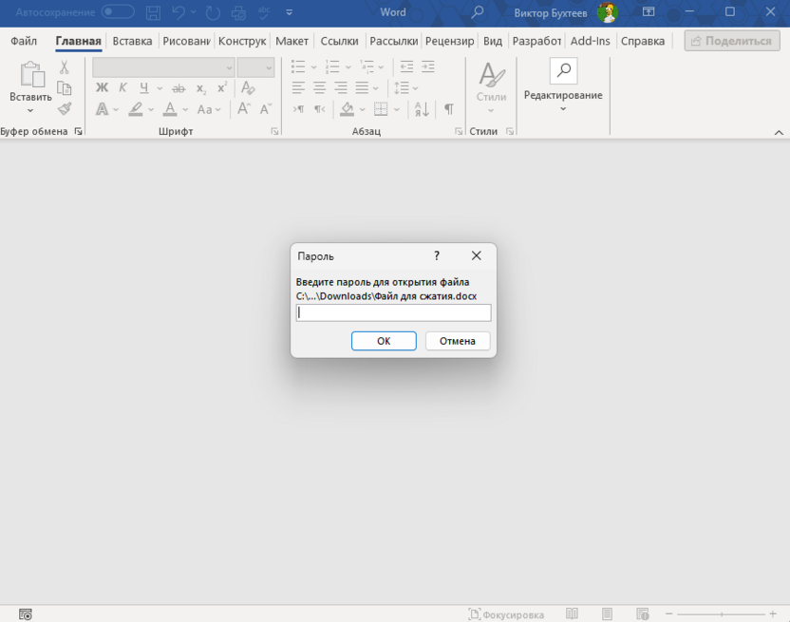Image resolution: width=790 pixels, height=622 pixels.
Task: Click the password entry field
Action: (x=392, y=312)
